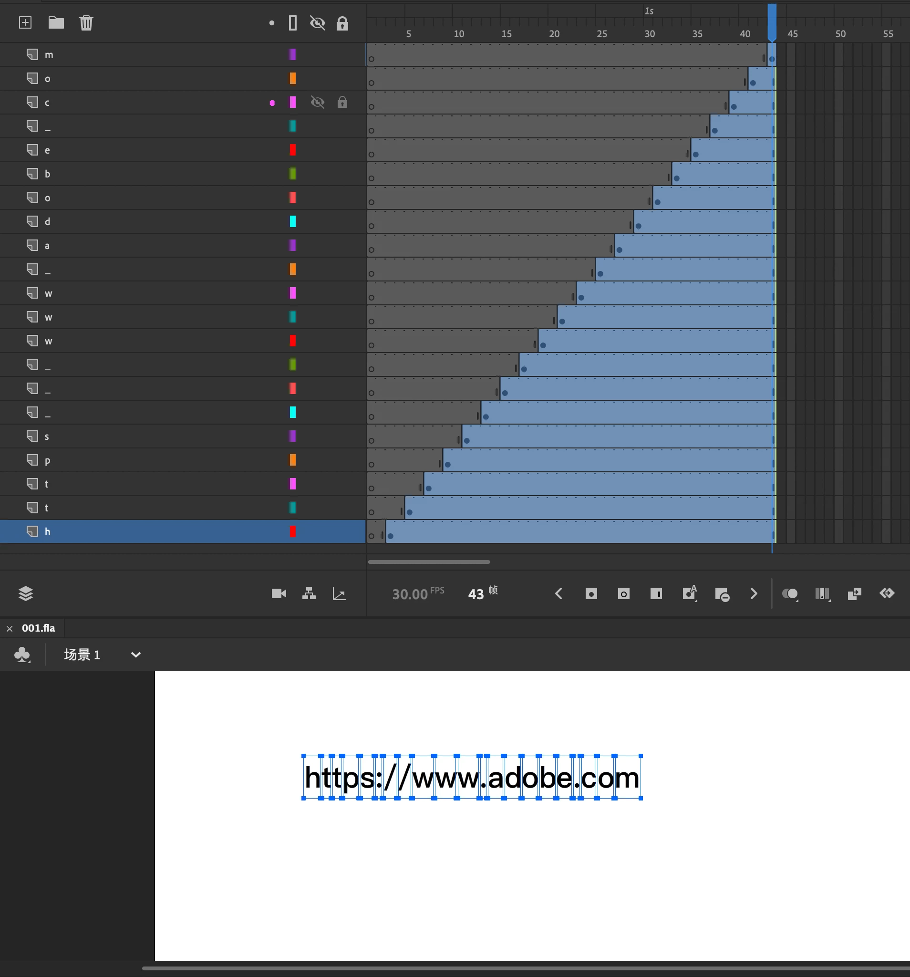Select layer c
Image resolution: width=910 pixels, height=977 pixels.
tap(183, 102)
